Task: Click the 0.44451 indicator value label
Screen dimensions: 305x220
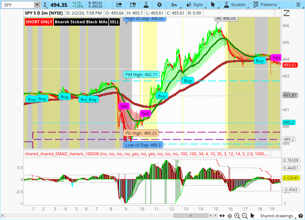Action: coord(291,168)
